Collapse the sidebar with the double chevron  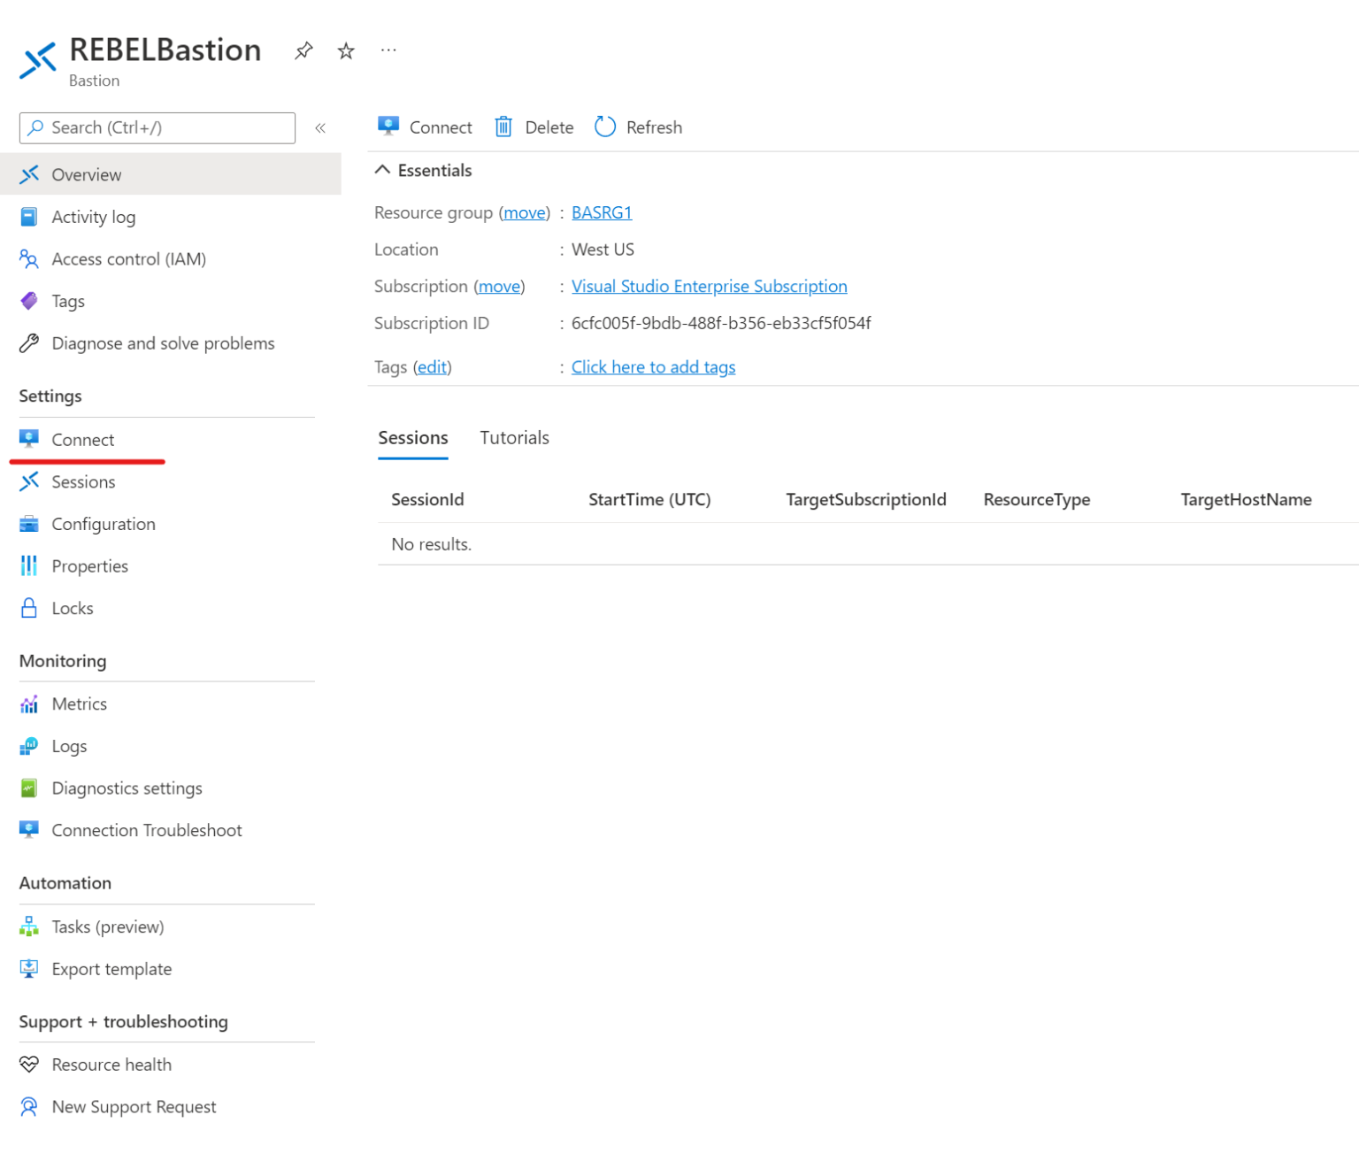(x=320, y=127)
